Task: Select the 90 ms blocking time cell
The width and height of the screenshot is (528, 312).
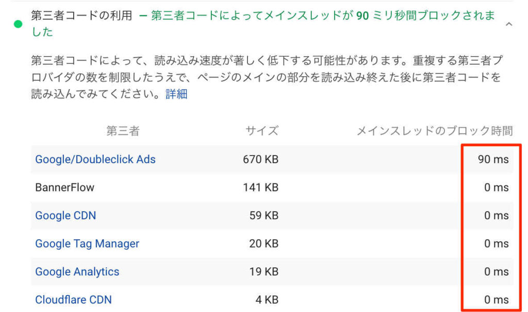Action: coord(493,160)
